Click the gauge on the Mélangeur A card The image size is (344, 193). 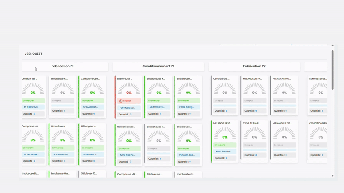(x=92, y=136)
